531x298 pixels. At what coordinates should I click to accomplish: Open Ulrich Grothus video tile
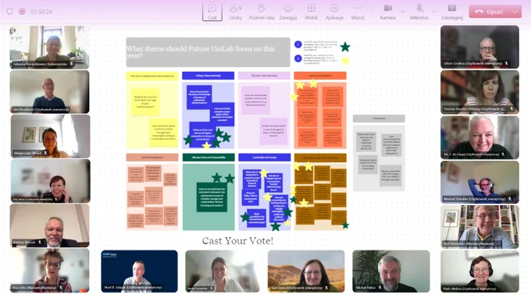[479, 47]
